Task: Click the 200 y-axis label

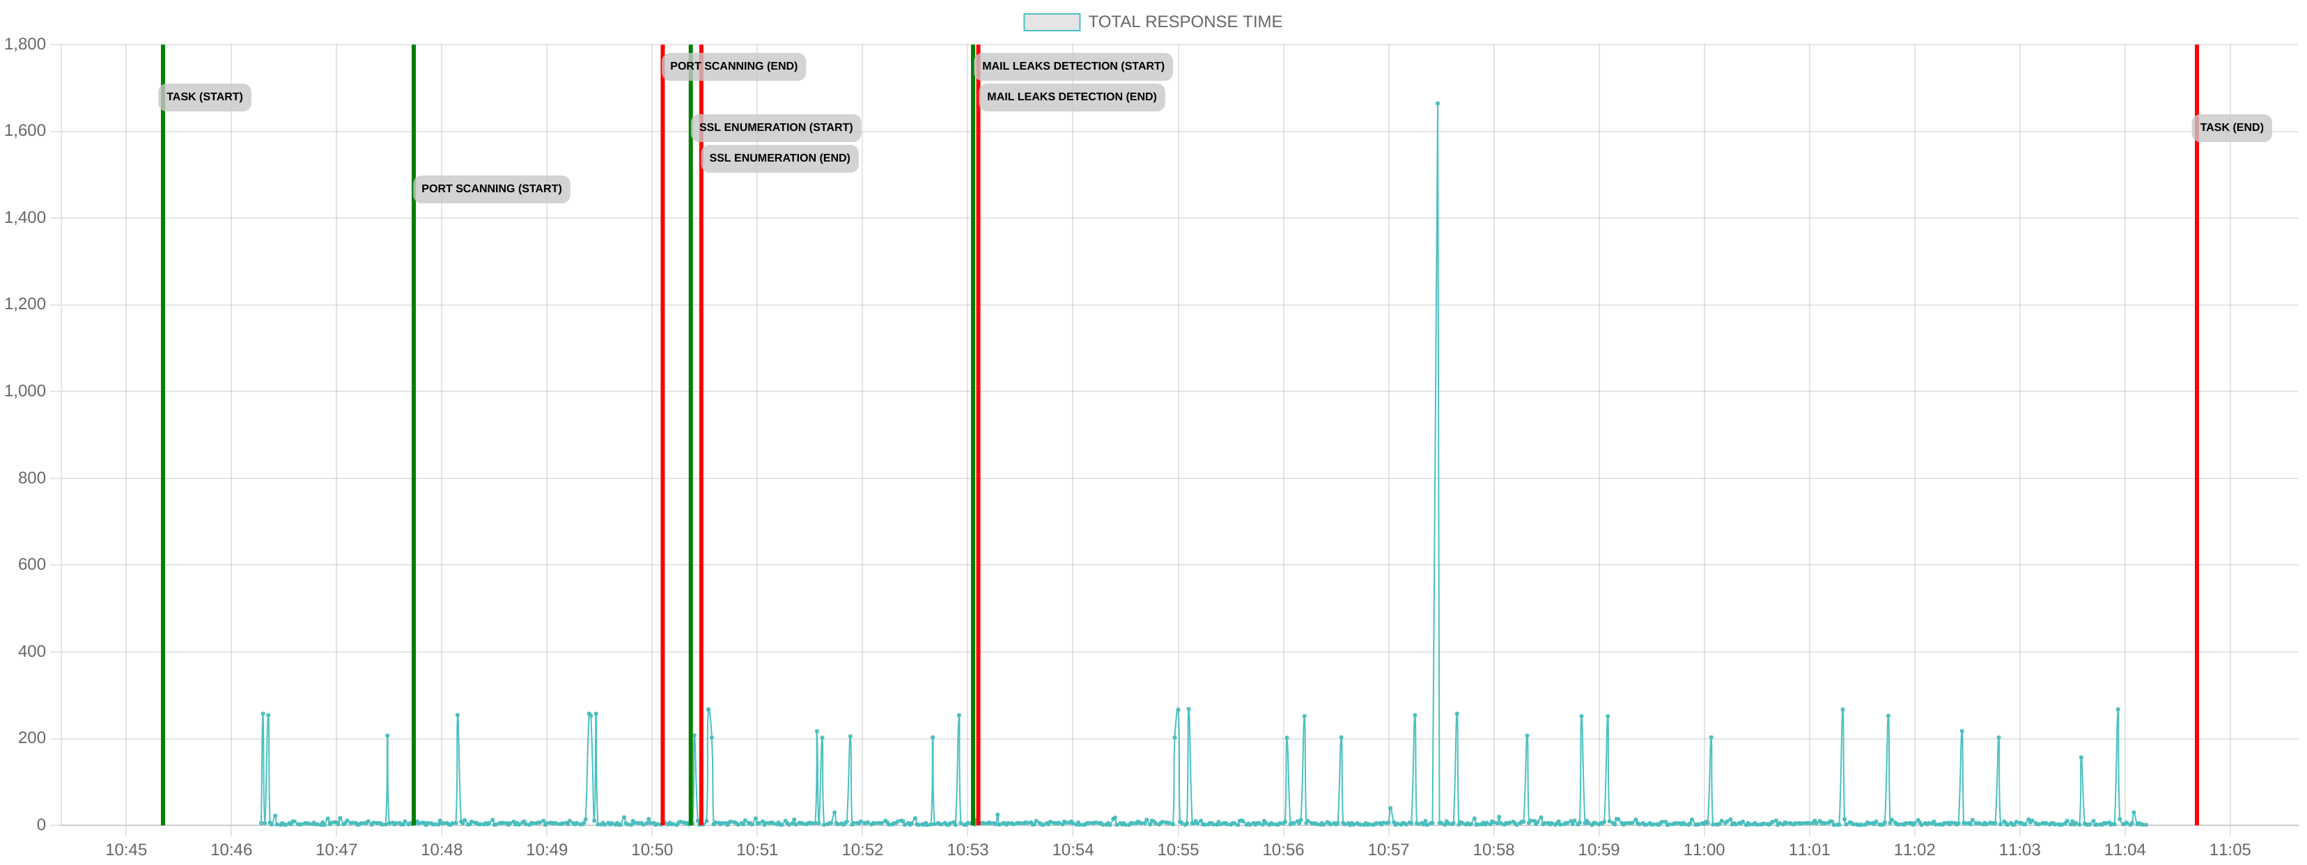Action: point(32,738)
